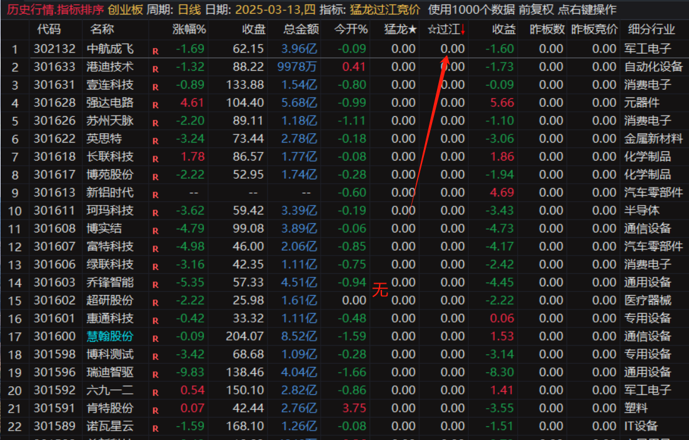This screenshot has width=689, height=440.
Task: Click the red sort arrow in 过江 header
Action: coord(462,29)
